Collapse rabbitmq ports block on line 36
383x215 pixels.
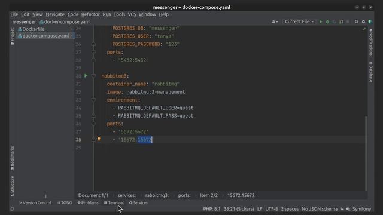[x=93, y=124]
